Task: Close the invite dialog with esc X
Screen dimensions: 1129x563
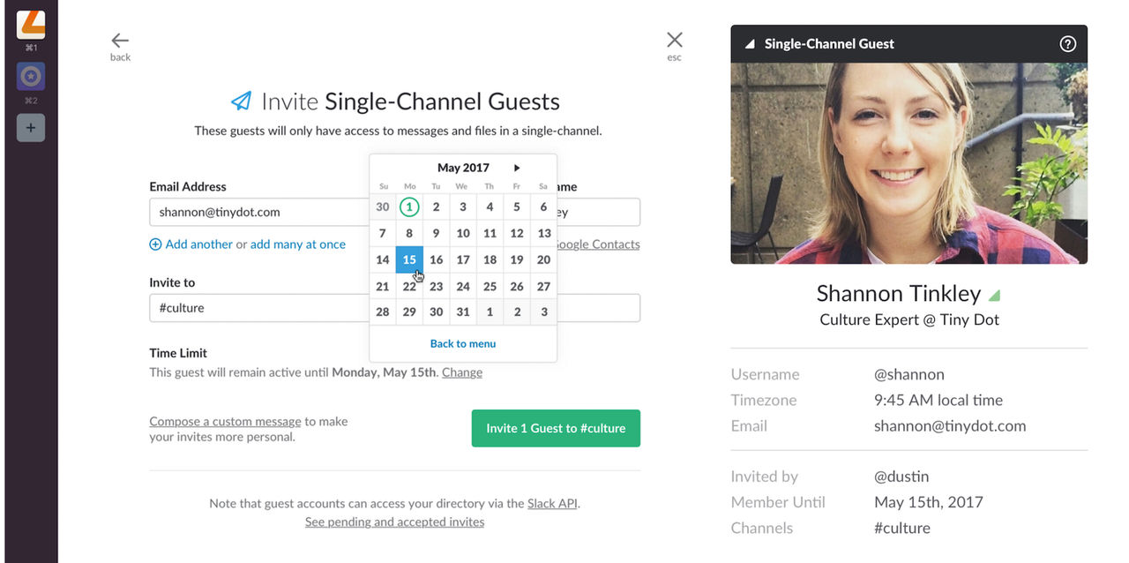Action: [675, 40]
